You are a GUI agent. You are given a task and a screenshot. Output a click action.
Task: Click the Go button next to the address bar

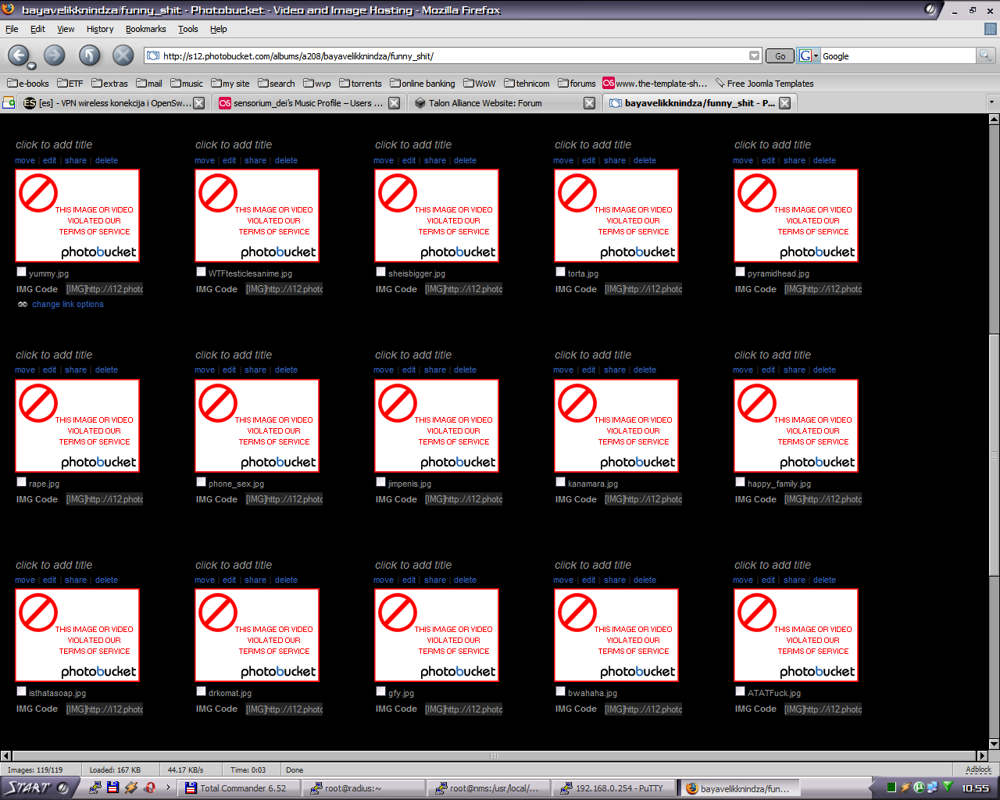click(x=779, y=55)
